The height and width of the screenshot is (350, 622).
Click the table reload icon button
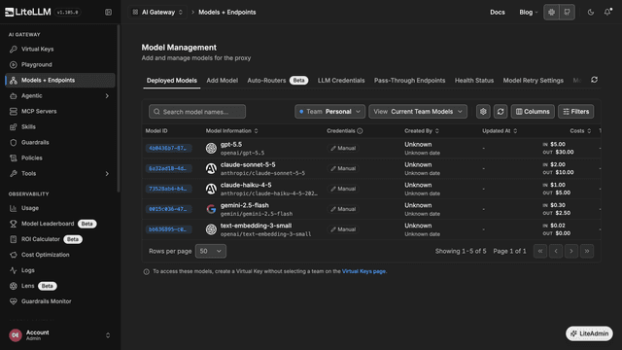click(501, 112)
